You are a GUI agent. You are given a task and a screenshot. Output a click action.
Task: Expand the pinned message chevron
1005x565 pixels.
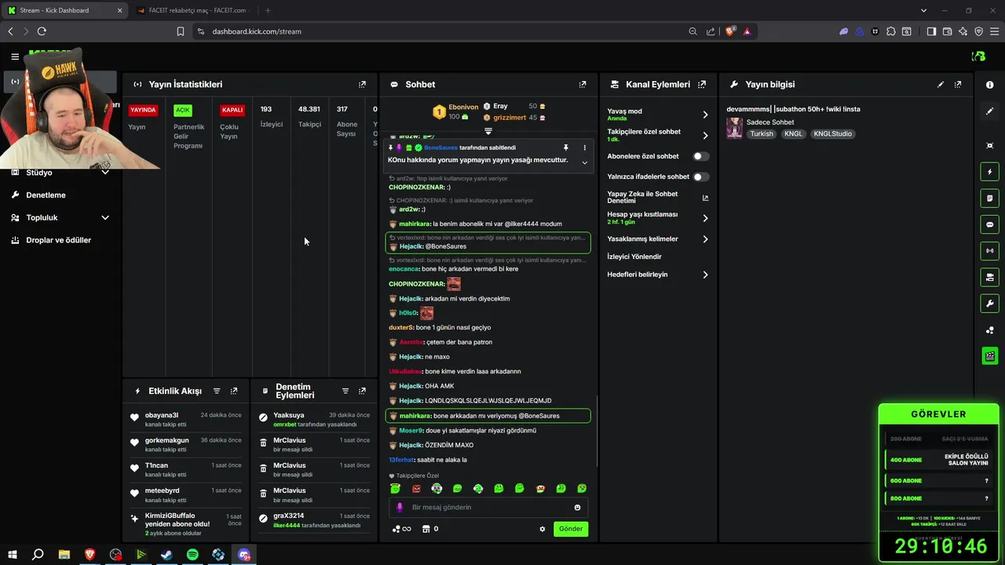click(x=584, y=162)
